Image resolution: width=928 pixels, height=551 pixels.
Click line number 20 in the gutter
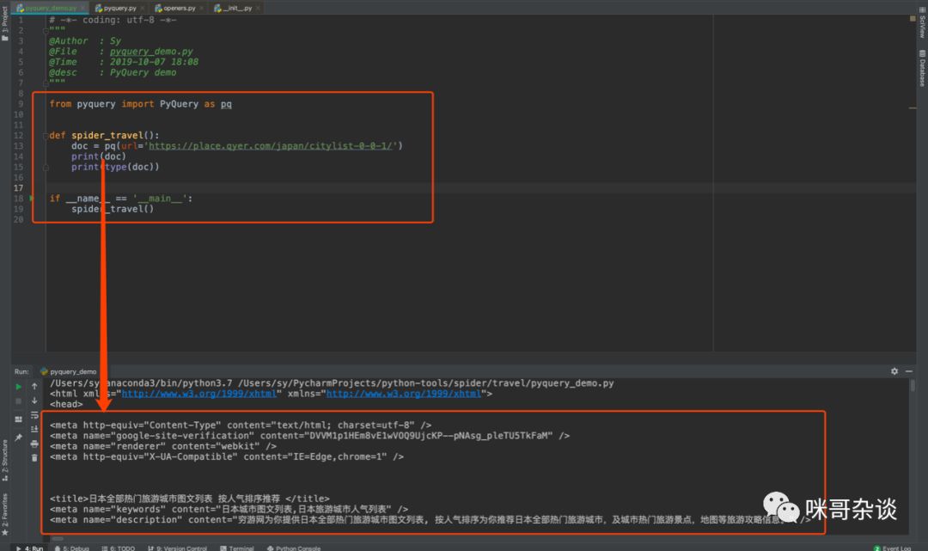coord(18,219)
